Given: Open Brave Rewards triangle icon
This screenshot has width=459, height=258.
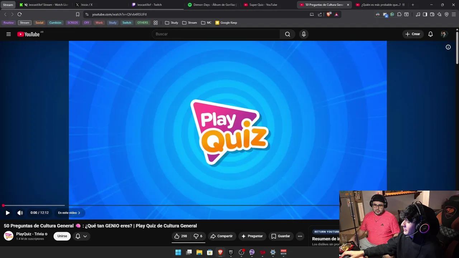Looking at the screenshot, I should pos(336,14).
